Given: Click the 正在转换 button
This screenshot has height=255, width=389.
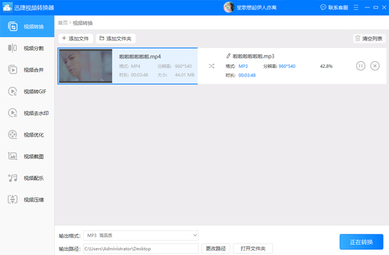Looking at the screenshot, I should click(361, 242).
